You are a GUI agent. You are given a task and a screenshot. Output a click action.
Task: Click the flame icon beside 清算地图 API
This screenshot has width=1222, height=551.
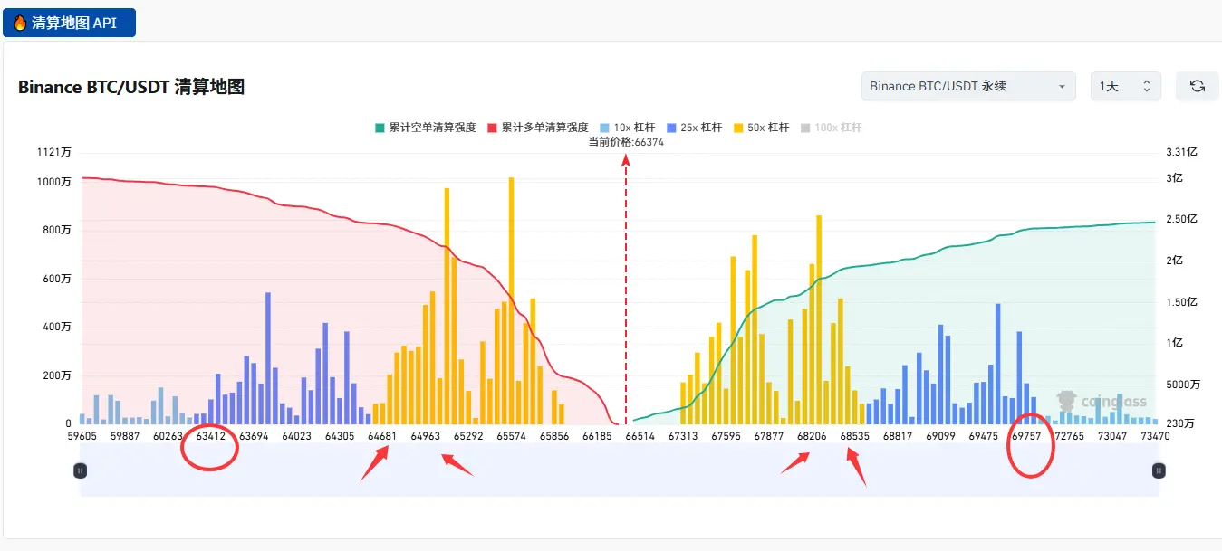[20, 23]
